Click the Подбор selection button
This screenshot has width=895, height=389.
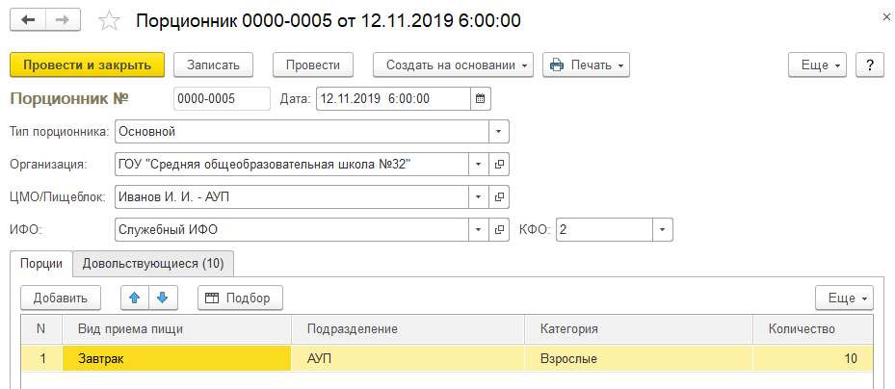240,298
